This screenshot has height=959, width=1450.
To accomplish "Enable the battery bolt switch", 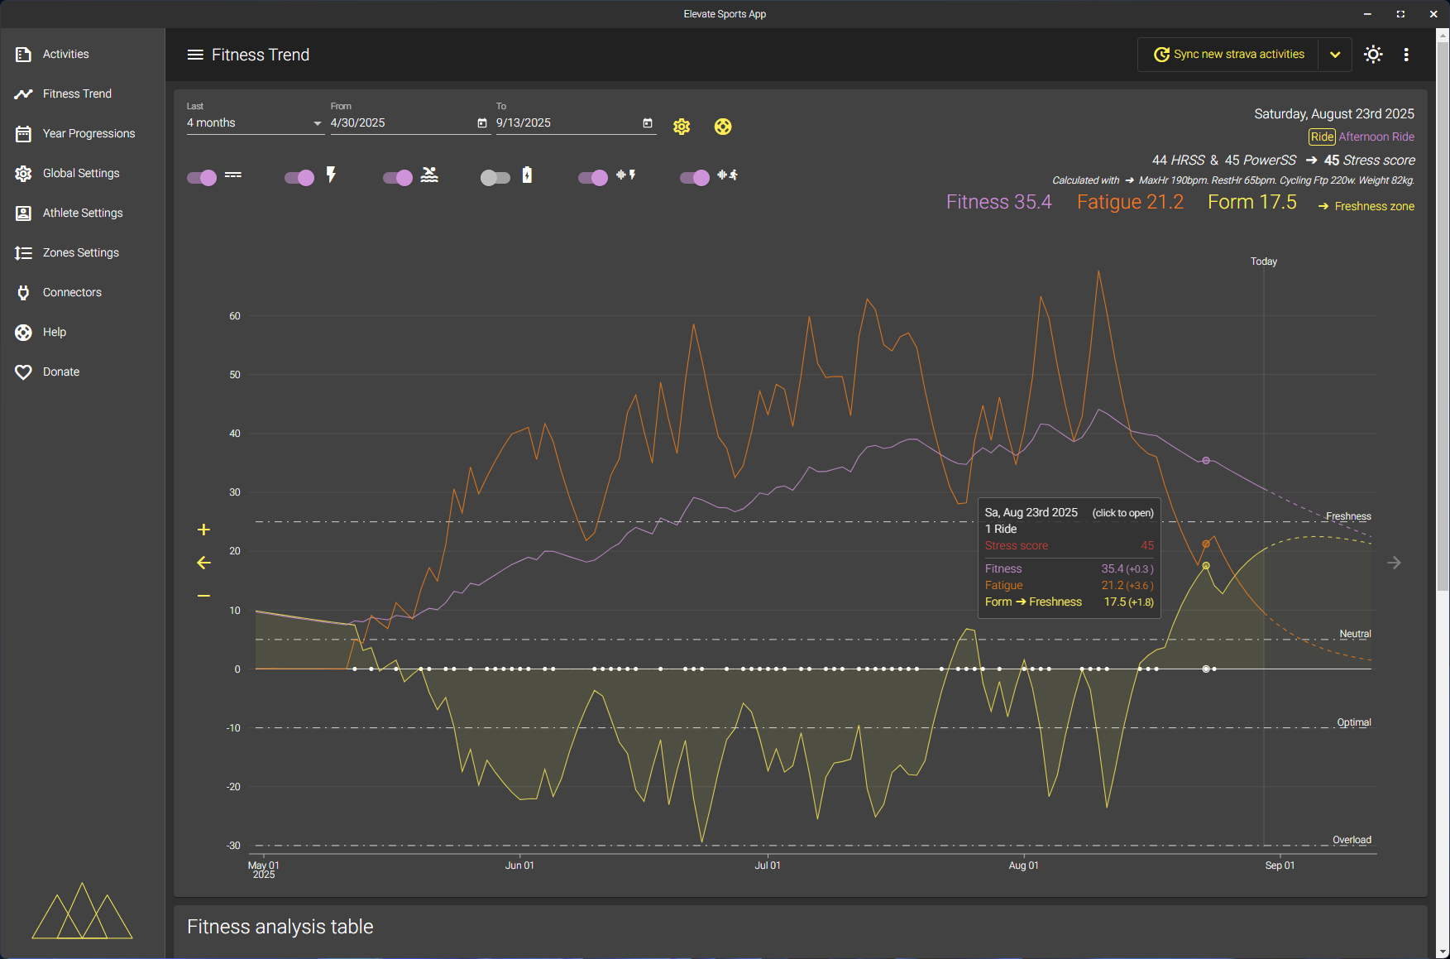I will 495,177.
